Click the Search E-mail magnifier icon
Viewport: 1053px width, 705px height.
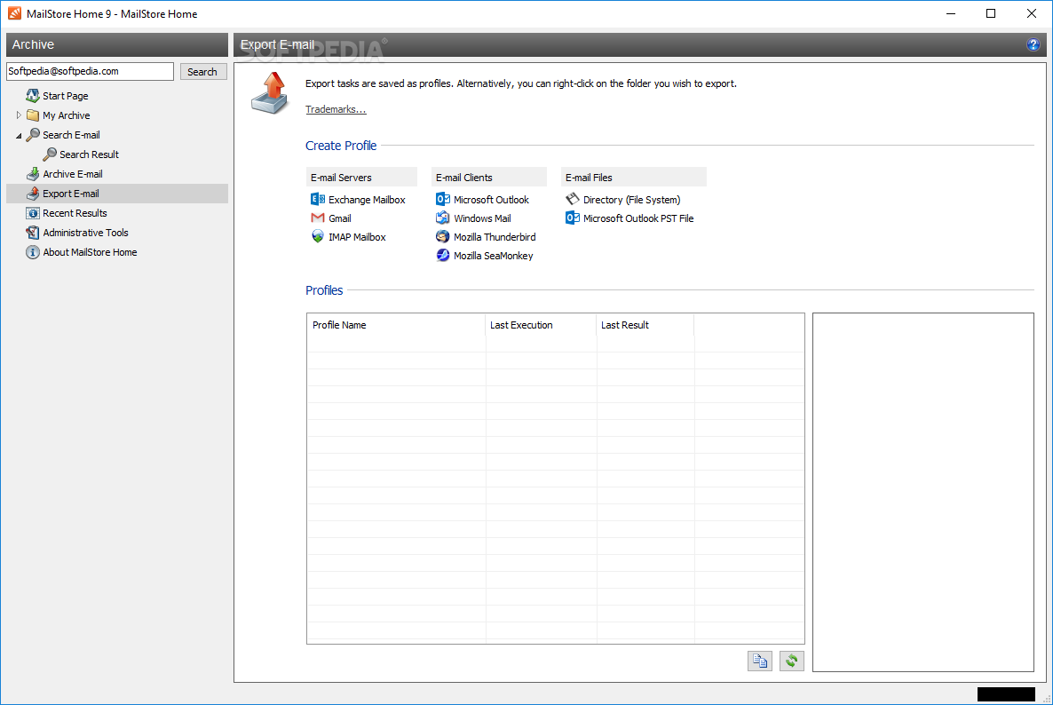(x=32, y=135)
